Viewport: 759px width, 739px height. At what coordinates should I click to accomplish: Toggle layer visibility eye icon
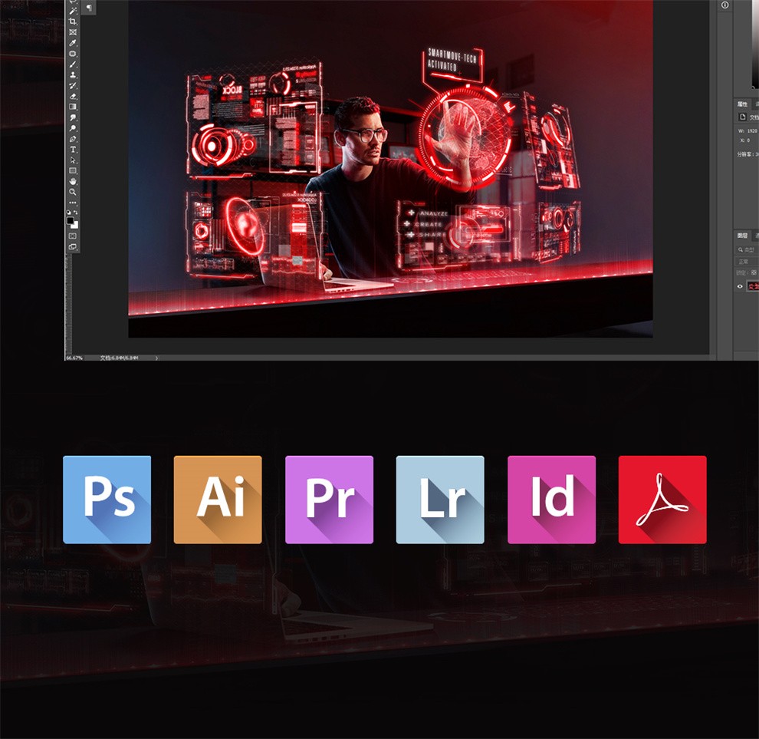(740, 286)
